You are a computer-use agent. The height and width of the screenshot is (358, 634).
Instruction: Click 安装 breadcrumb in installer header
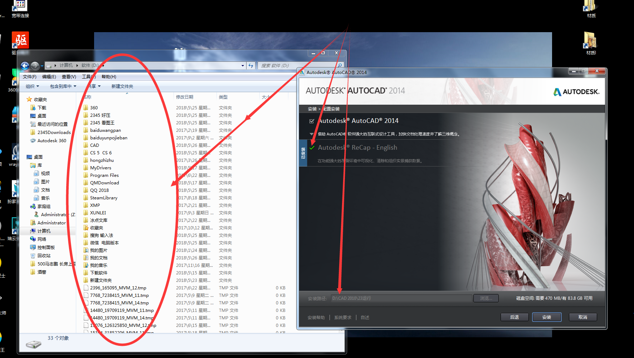(312, 109)
